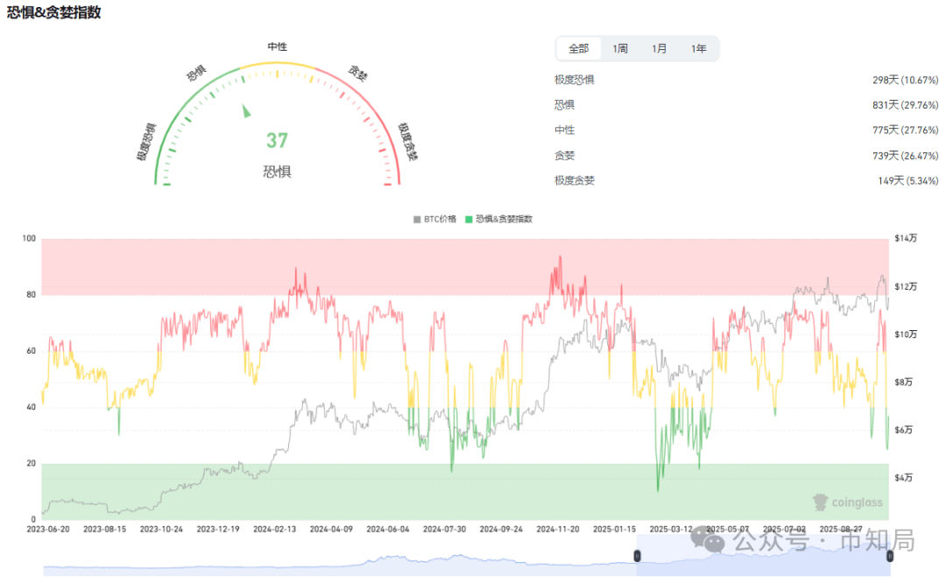Switch to the 1年 time range tab
This screenshot has width=946, height=577.
pyautogui.click(x=700, y=48)
